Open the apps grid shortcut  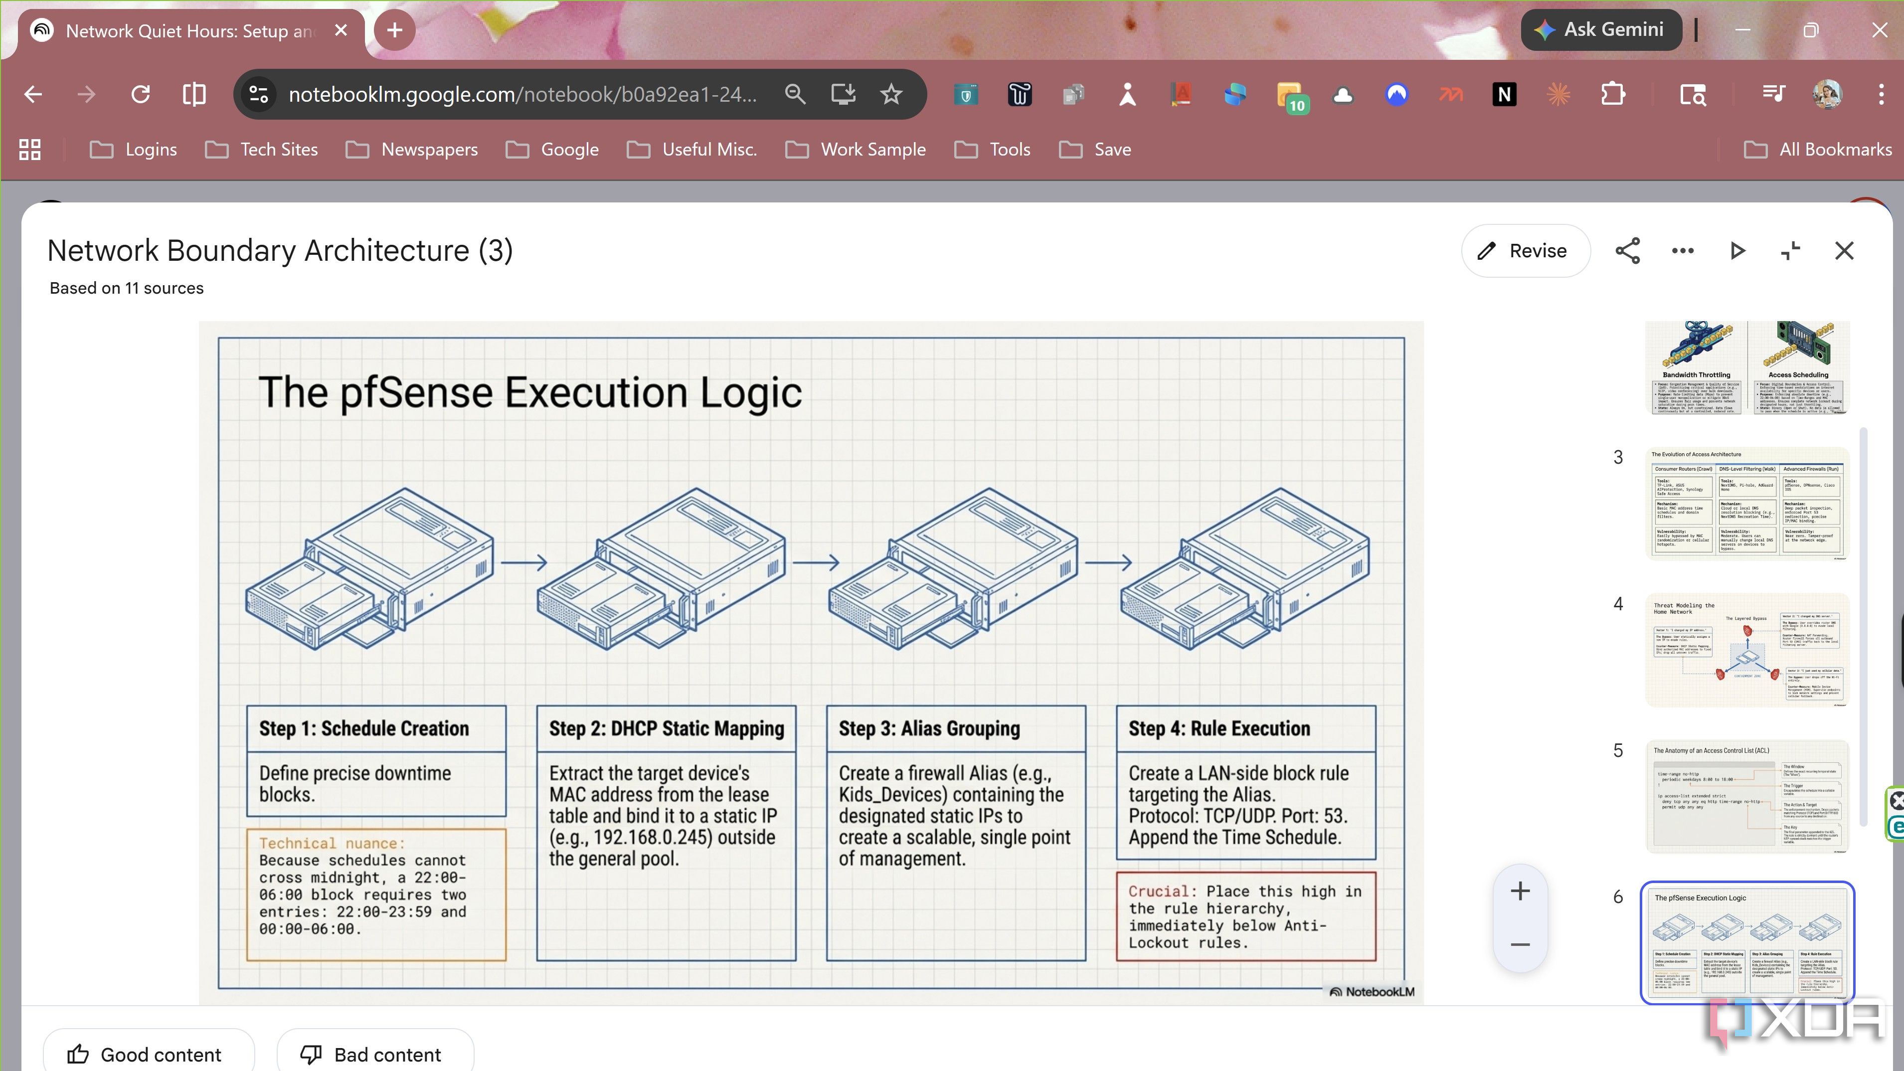29,149
